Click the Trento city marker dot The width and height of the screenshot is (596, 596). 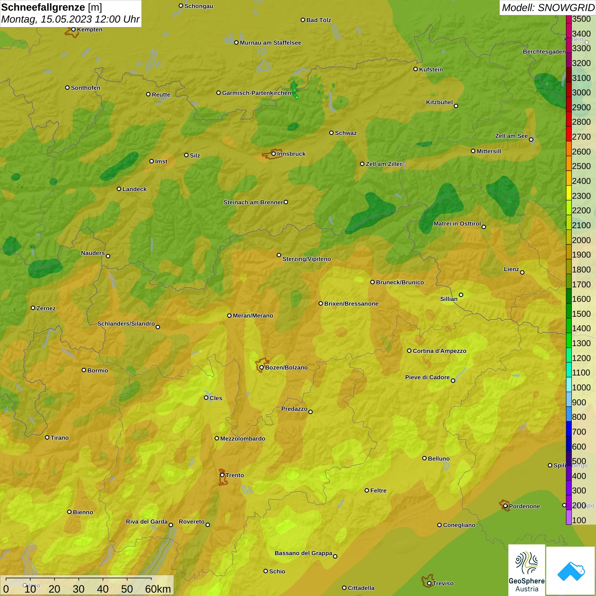pyautogui.click(x=222, y=475)
